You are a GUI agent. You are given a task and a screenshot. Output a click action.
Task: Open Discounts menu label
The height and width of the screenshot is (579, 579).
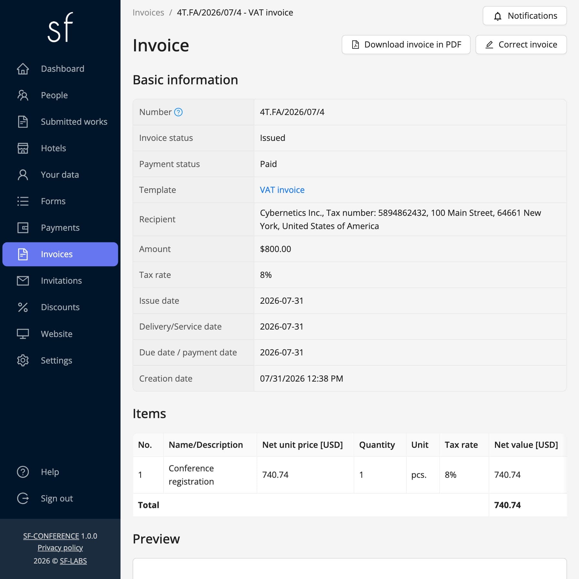point(60,307)
